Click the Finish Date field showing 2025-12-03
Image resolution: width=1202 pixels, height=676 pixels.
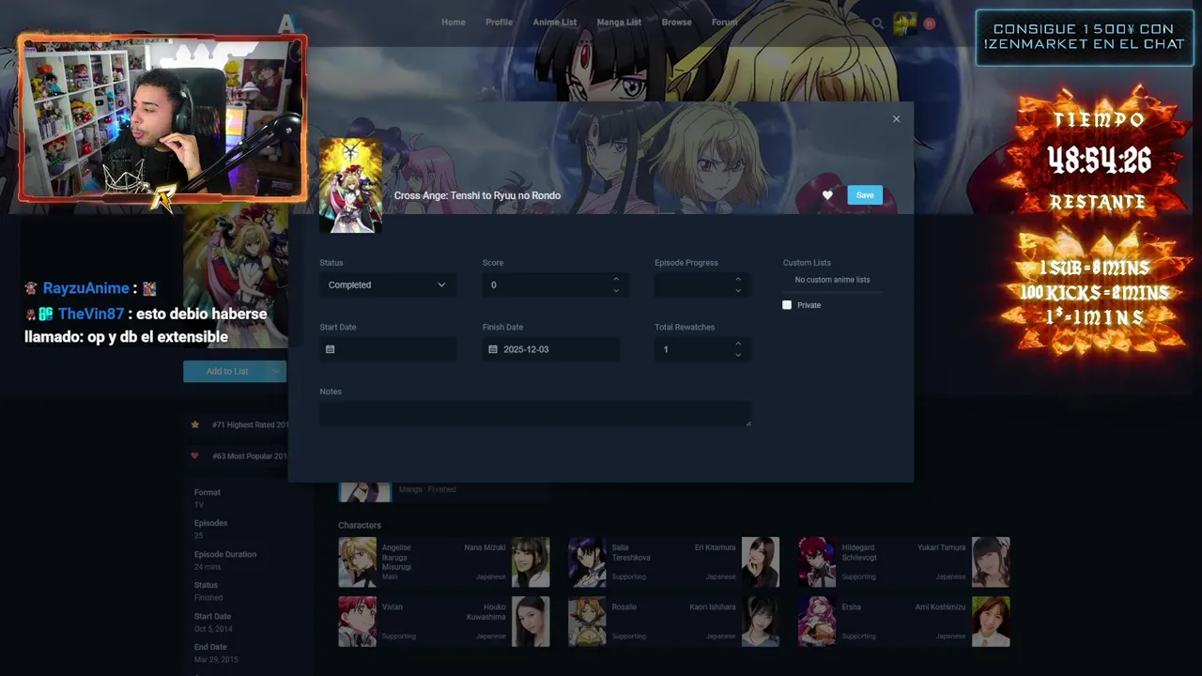[x=551, y=349]
